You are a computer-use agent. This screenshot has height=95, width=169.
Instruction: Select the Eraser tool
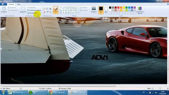[44, 12]
